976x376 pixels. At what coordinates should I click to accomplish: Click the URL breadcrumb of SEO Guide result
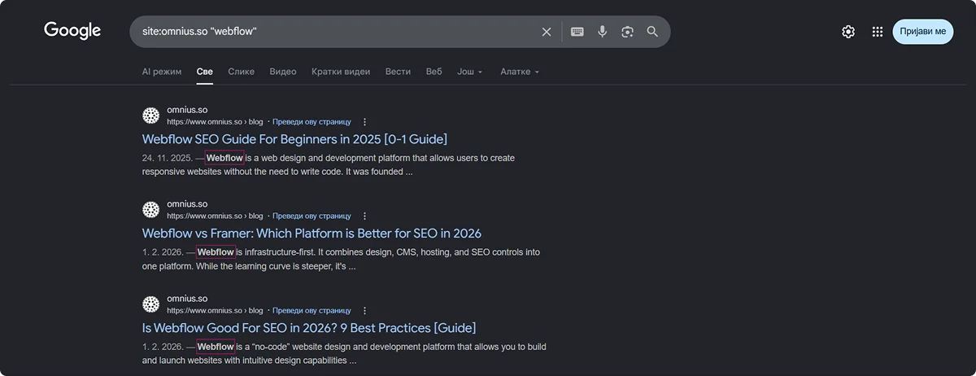point(215,122)
